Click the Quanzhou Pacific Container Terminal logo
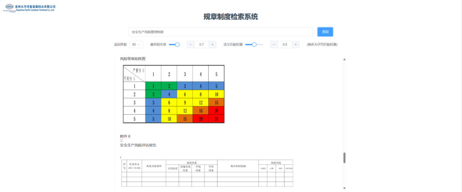 (x=29, y=8)
